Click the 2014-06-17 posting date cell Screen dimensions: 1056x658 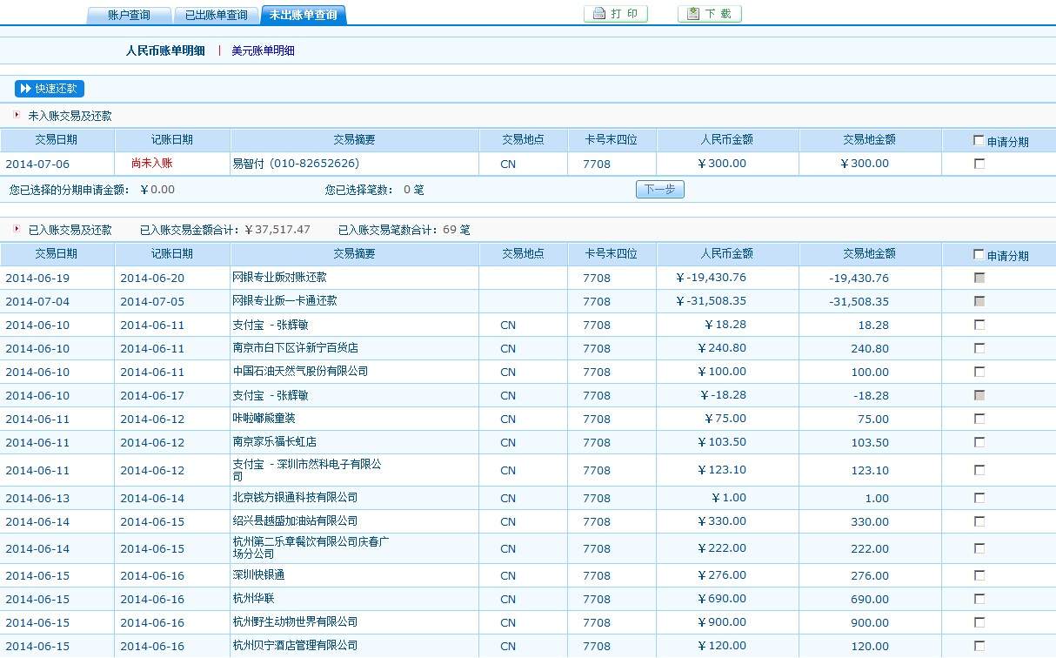pyautogui.click(x=152, y=395)
